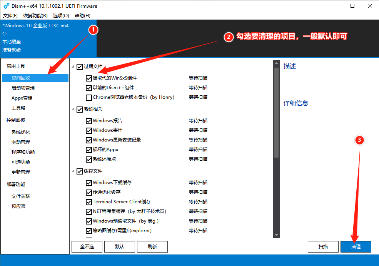Open 启动项管理 in the sidebar
Image resolution: width=379 pixels, height=266 pixels.
(x=23, y=88)
